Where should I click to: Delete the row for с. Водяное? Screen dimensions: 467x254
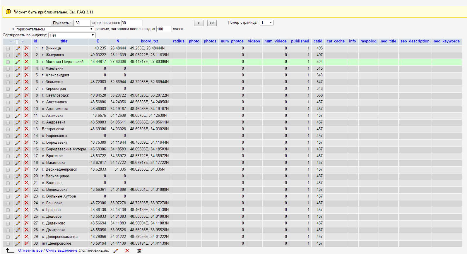coord(26,183)
